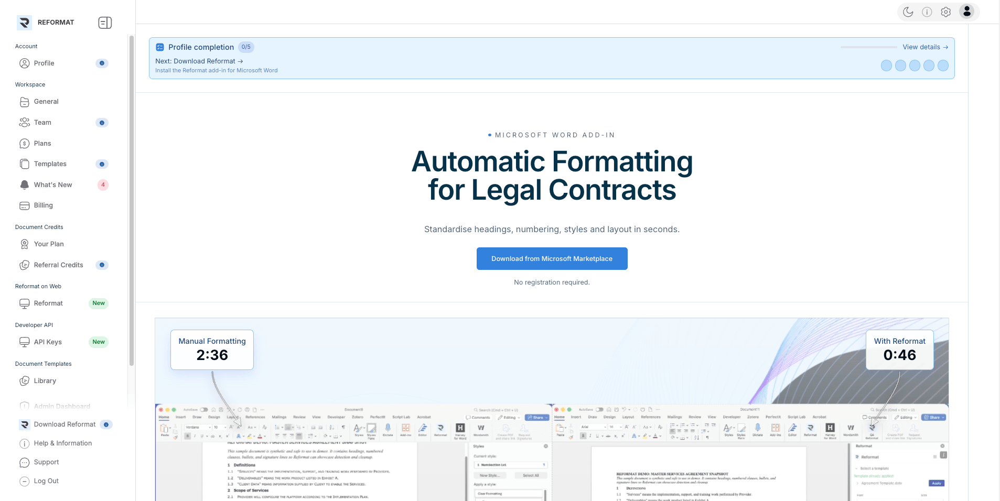Click the Profile completion checklist icon
This screenshot has width=1000, height=501.
point(160,47)
